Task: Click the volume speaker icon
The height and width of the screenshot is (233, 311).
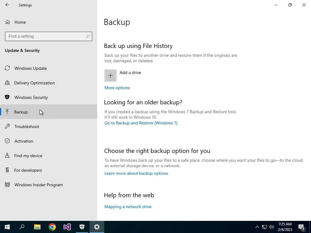Action: 272,227
